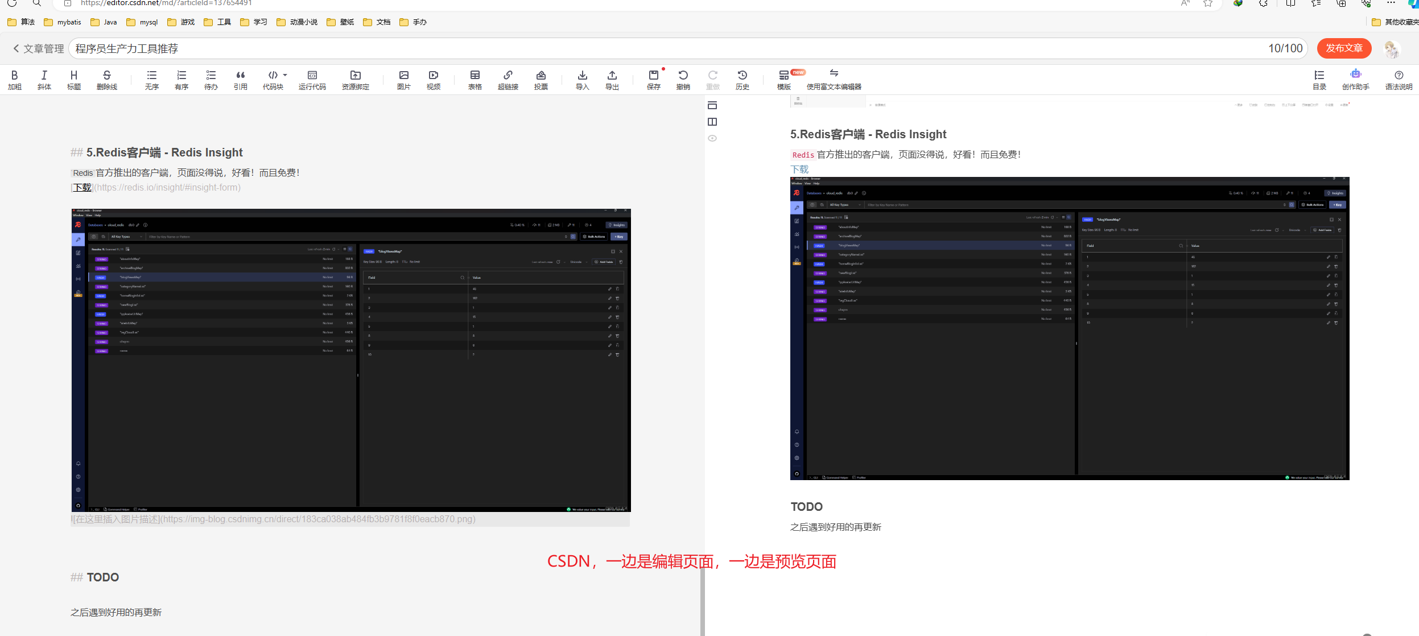Open edit history 历史

(x=742, y=80)
